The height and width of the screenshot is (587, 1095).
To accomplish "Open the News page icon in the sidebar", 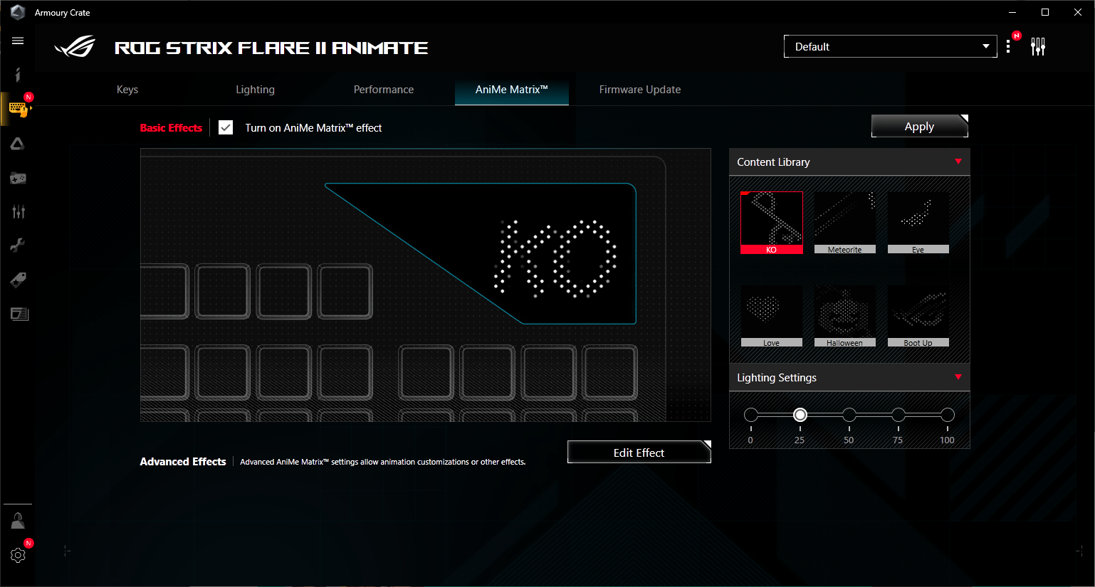I will pyautogui.click(x=19, y=314).
